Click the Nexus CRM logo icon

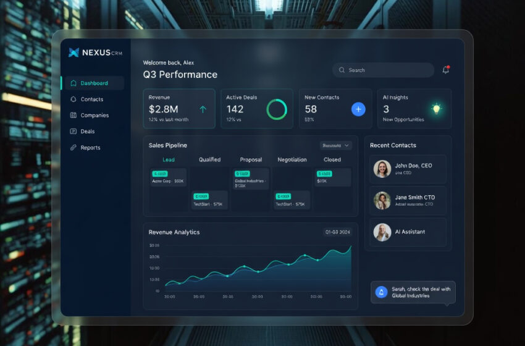[73, 53]
